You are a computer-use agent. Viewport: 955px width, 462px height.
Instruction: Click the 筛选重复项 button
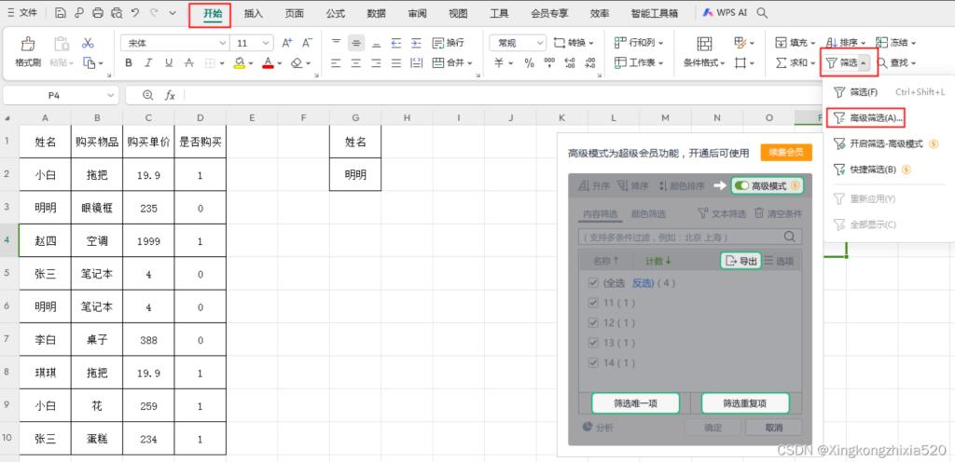[x=744, y=403]
